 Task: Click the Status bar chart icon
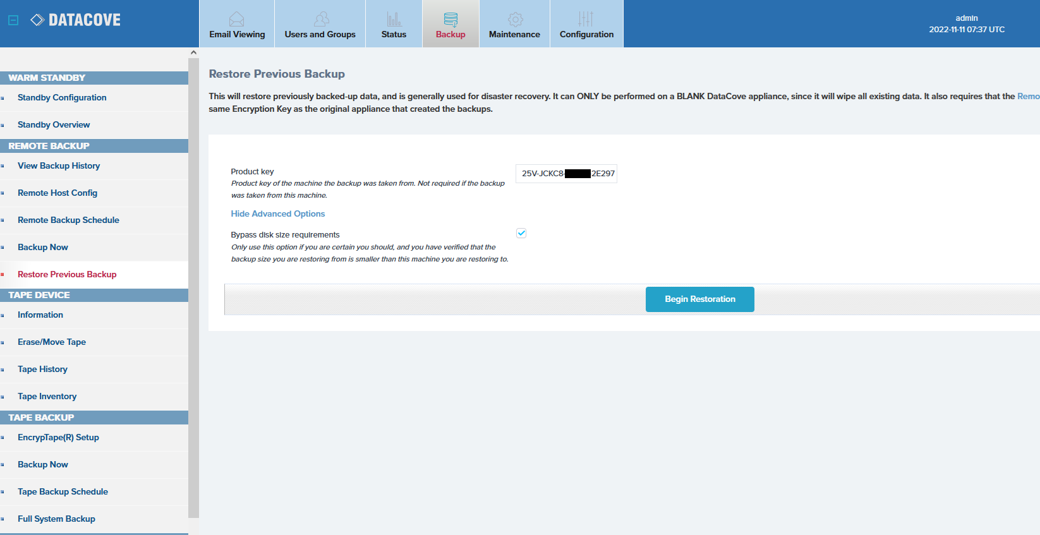pos(394,19)
